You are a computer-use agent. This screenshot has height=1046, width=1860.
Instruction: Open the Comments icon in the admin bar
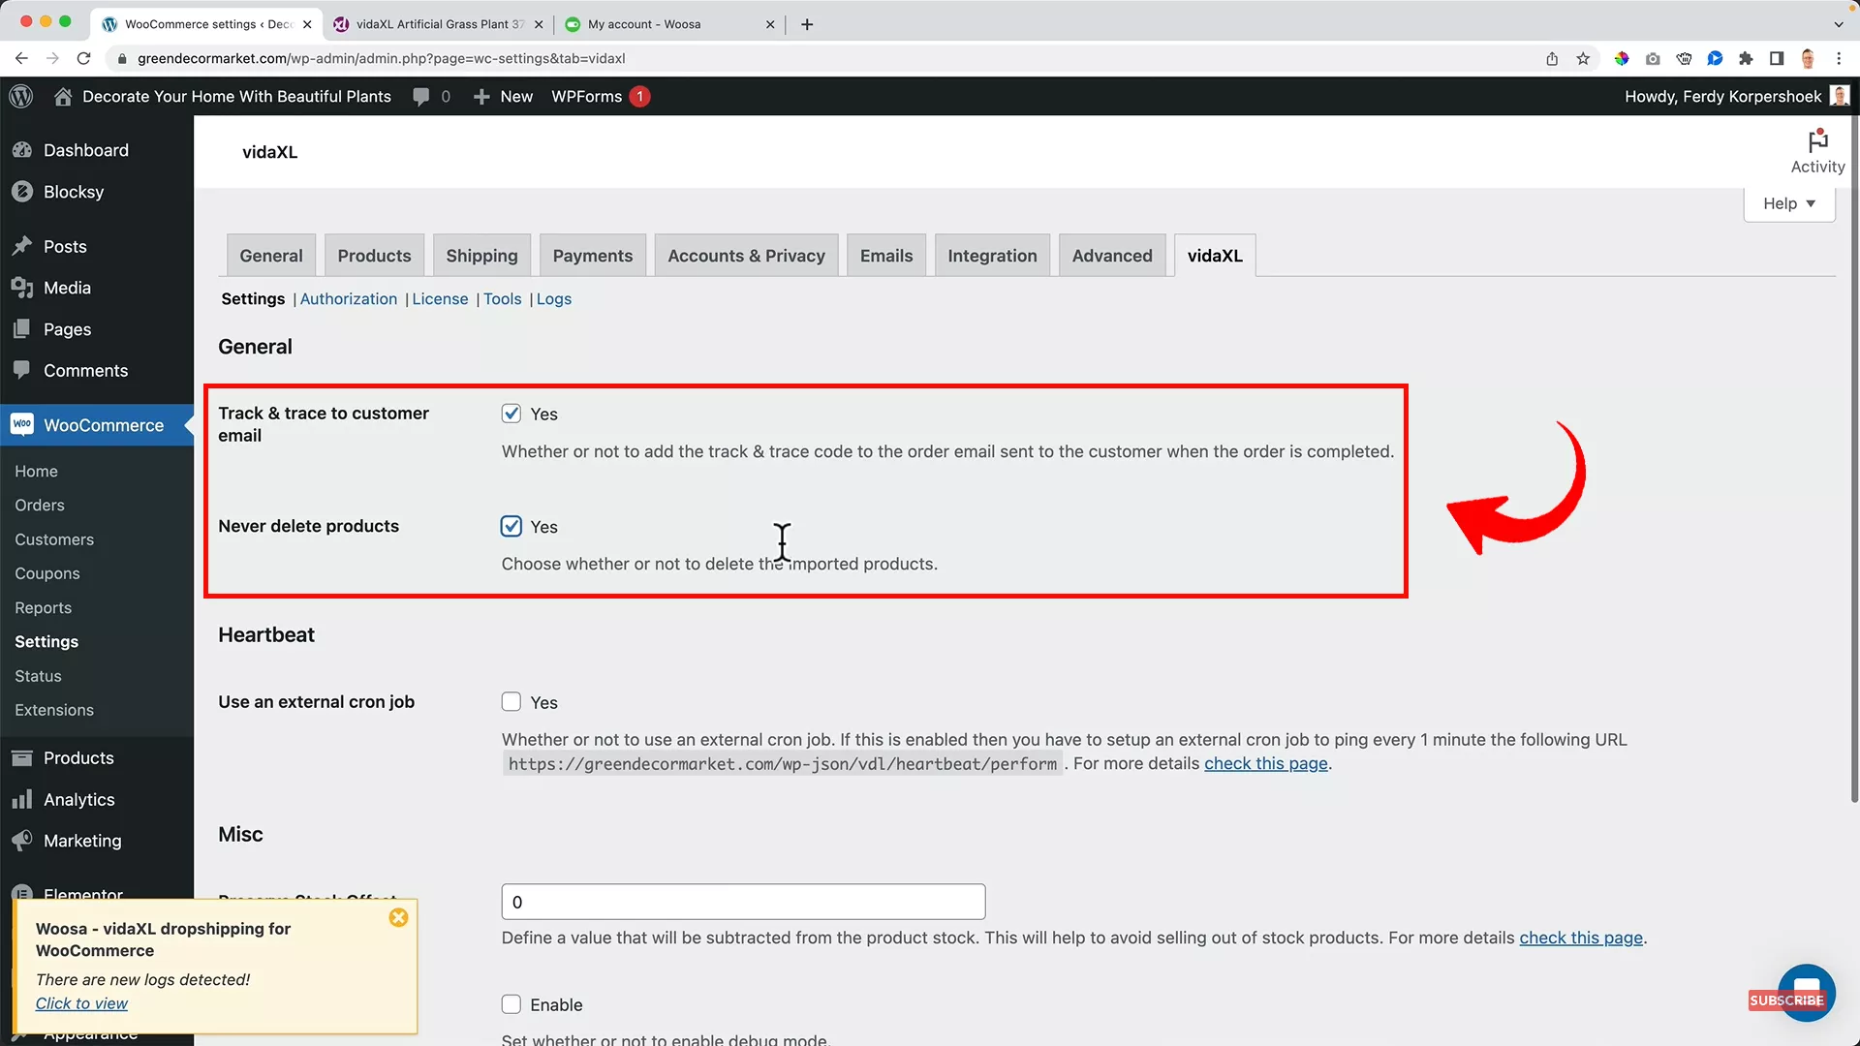[420, 96]
